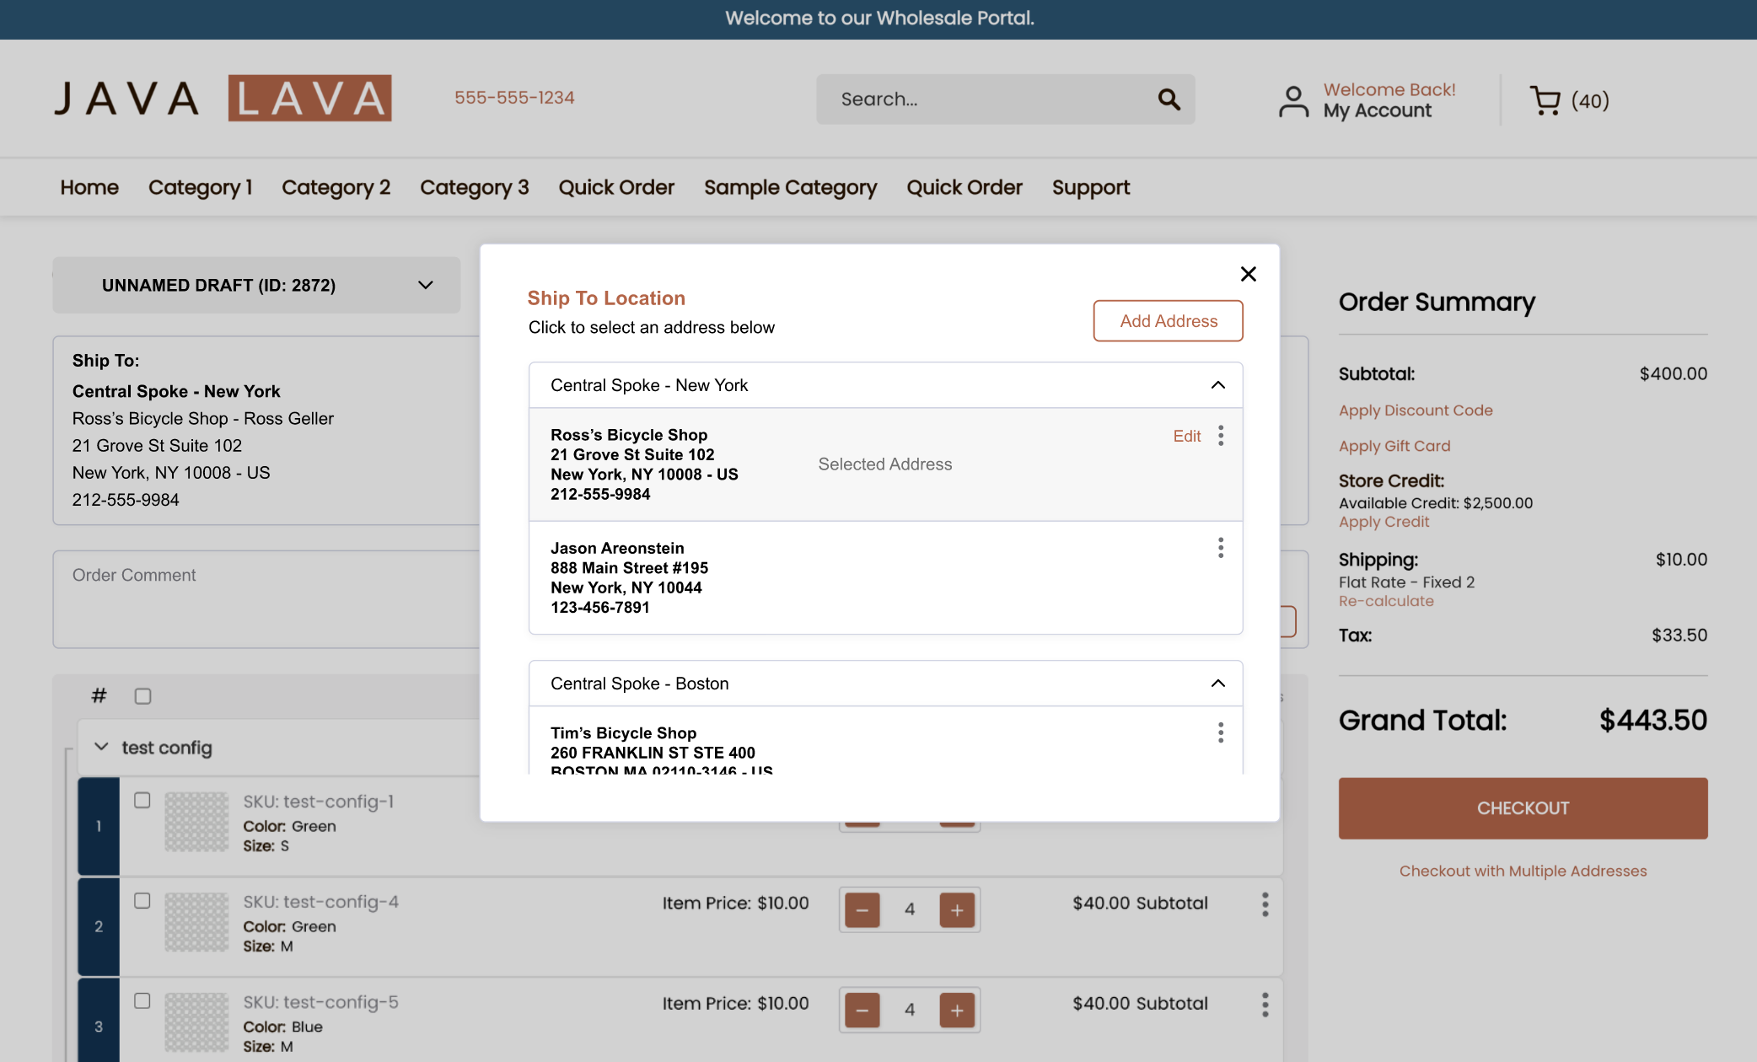Go to the Support menu item
This screenshot has height=1062, width=1757.
click(x=1090, y=187)
